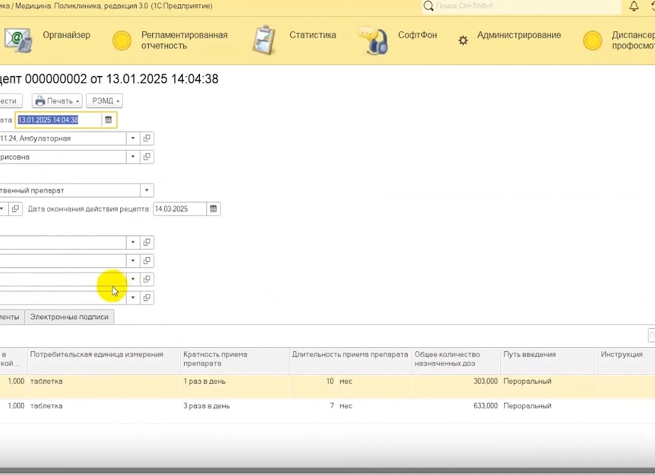The image size is (655, 475).
Task: Open the Амбулаторная field's linked record icon
Action: click(146, 138)
